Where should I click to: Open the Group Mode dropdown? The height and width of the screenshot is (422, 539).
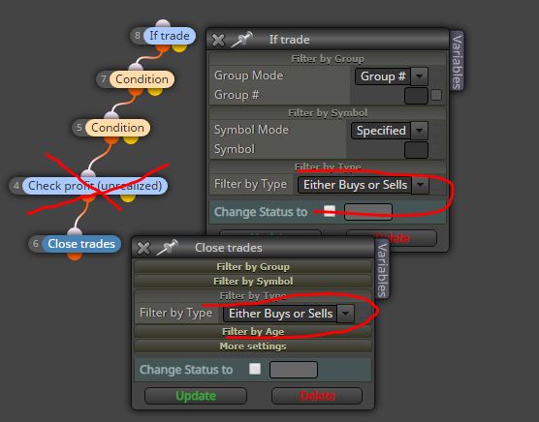click(x=392, y=76)
